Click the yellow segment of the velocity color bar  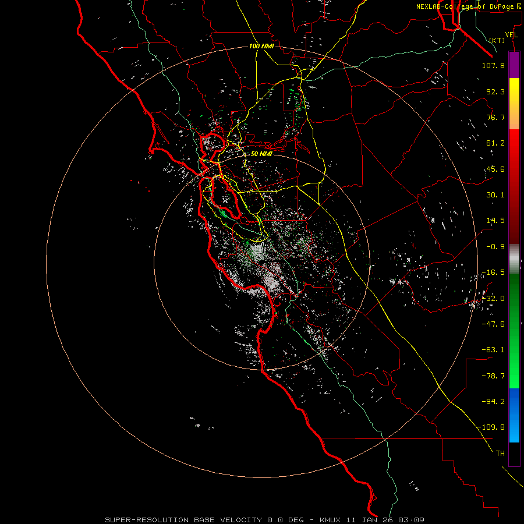coord(514,104)
